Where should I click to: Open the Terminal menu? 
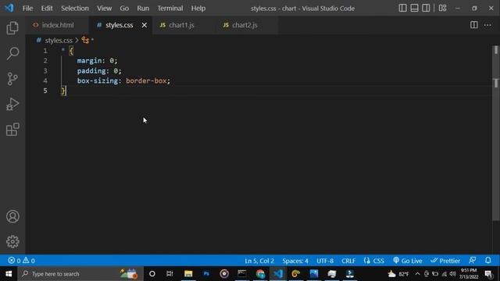[x=170, y=9]
